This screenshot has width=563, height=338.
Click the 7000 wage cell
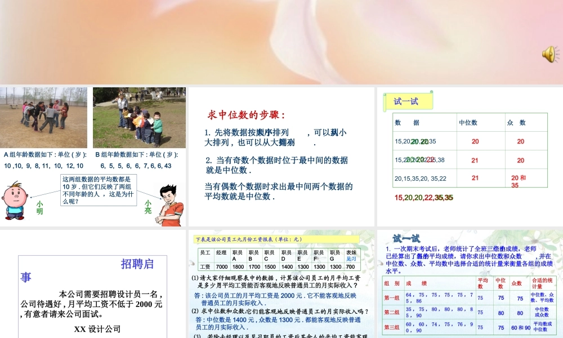(x=221, y=266)
